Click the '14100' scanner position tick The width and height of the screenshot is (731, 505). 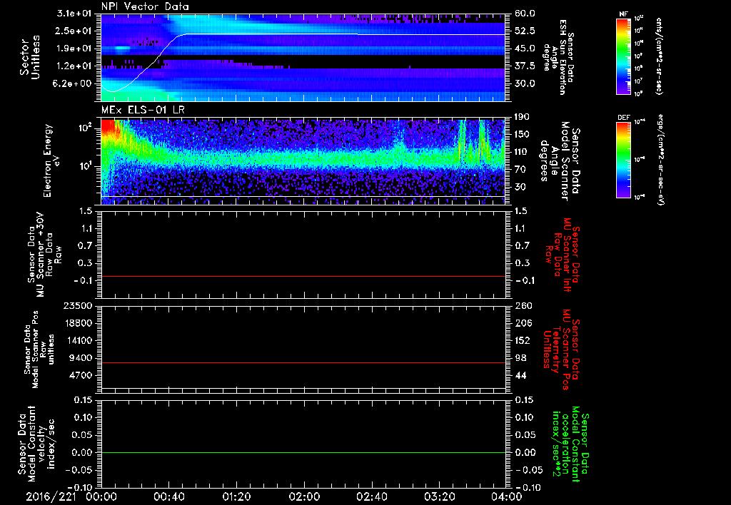point(78,340)
